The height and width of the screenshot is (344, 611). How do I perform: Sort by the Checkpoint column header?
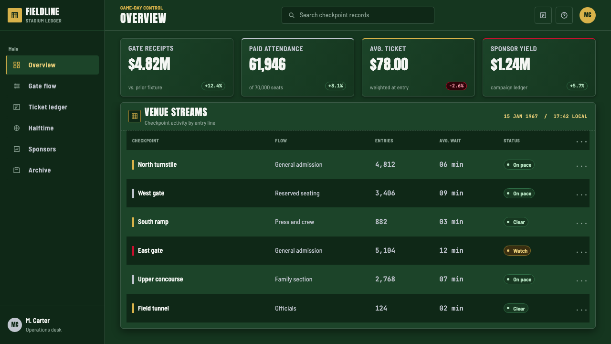[146, 141]
